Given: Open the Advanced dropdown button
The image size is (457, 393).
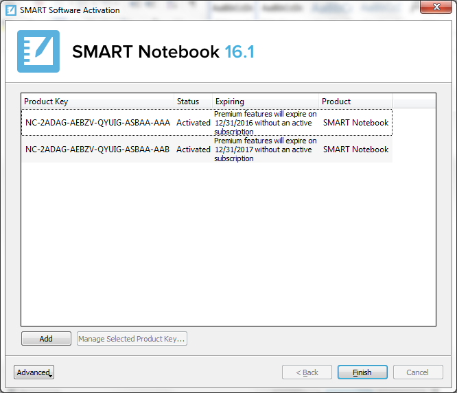Looking at the screenshot, I should pos(34,372).
